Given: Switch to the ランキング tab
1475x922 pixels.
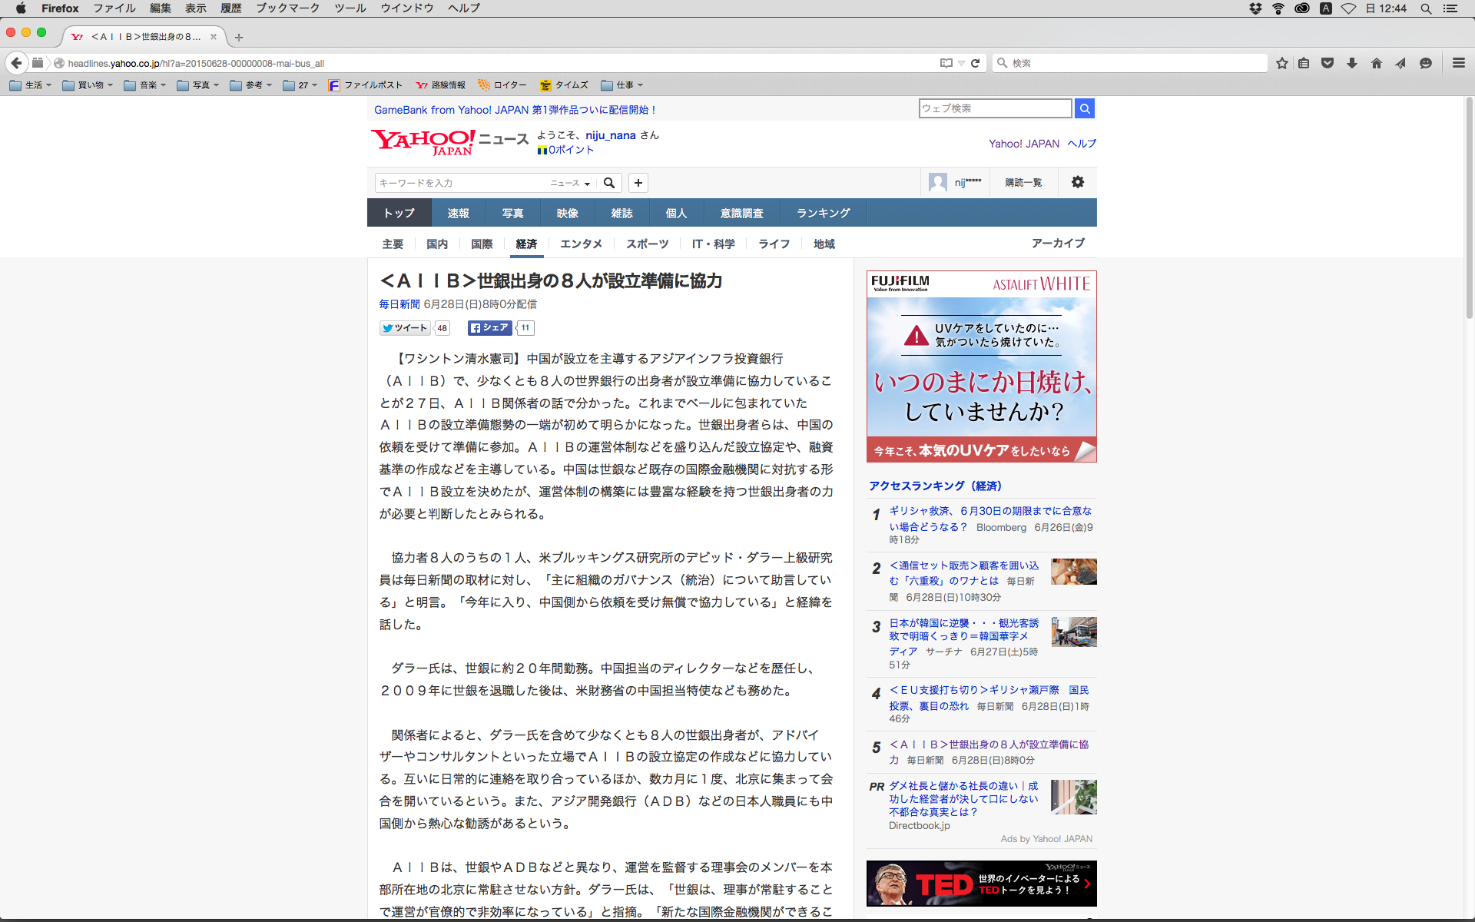Looking at the screenshot, I should pos(823,213).
